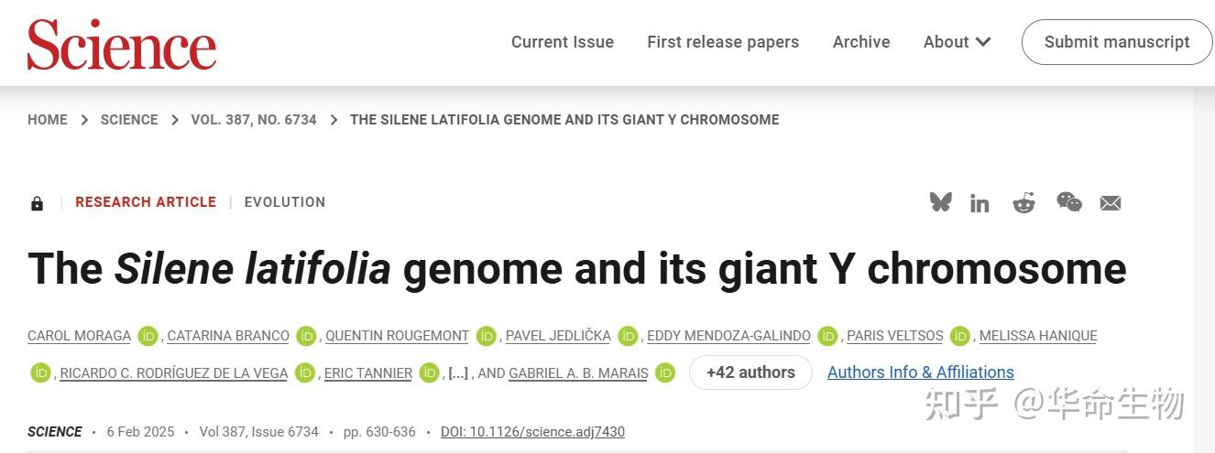
Task: Share article on LinkedIn
Action: coord(980,203)
